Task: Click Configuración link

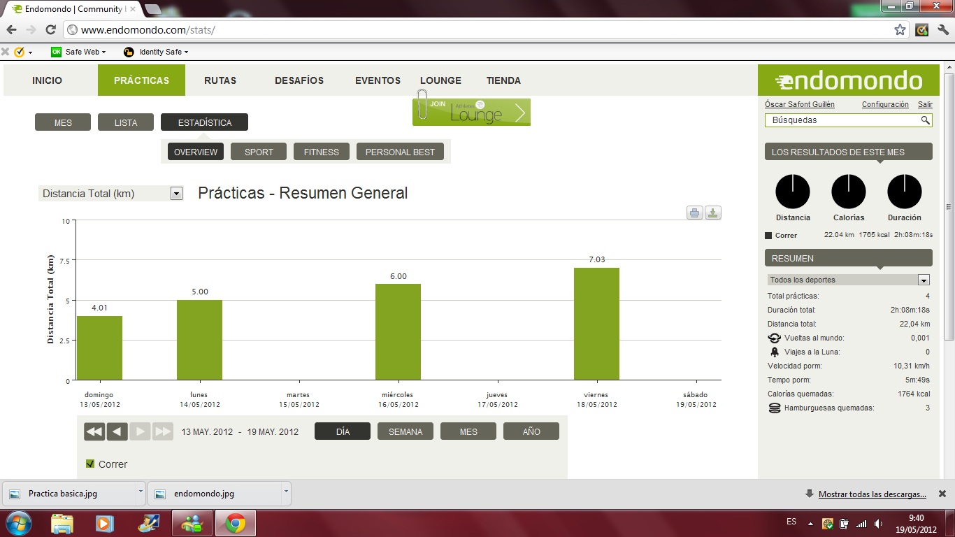Action: pos(885,104)
